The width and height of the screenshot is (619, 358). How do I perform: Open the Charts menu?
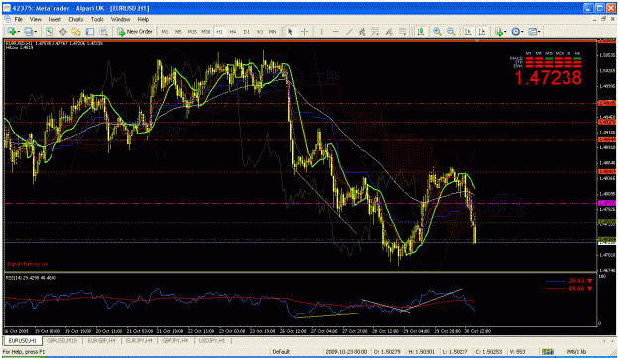pyautogui.click(x=76, y=19)
